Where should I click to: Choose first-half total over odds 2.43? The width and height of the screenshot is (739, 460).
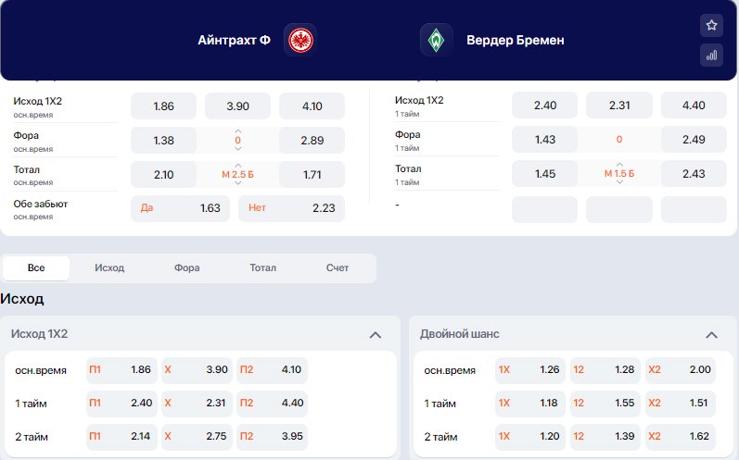click(694, 174)
